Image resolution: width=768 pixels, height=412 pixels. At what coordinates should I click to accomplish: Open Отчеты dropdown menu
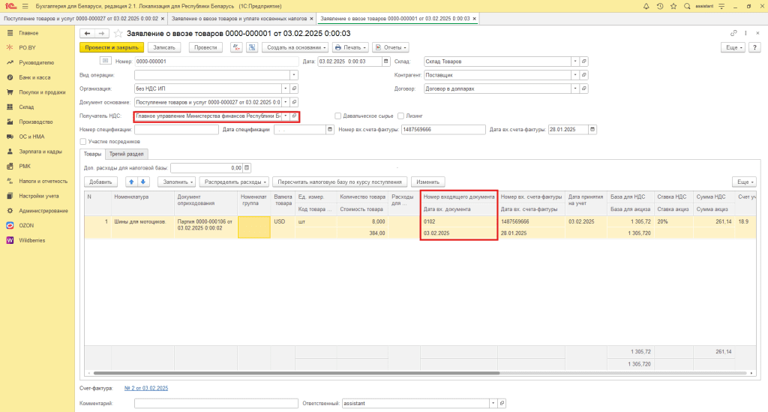click(390, 47)
